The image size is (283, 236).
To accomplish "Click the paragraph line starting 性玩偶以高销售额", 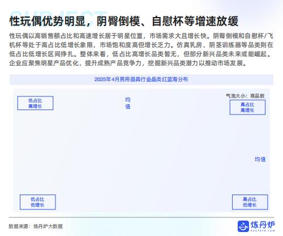I will click(x=141, y=36).
